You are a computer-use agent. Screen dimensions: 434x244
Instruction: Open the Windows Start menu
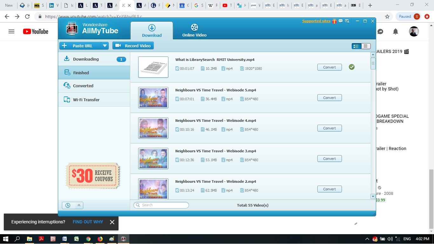coord(6,239)
